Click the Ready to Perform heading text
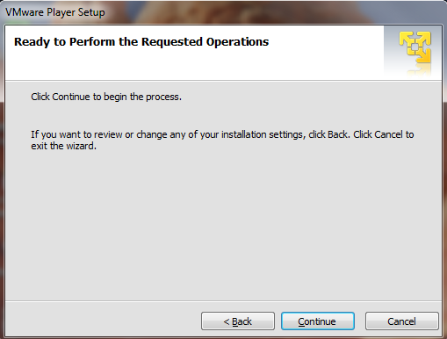The image size is (447, 339). [141, 42]
